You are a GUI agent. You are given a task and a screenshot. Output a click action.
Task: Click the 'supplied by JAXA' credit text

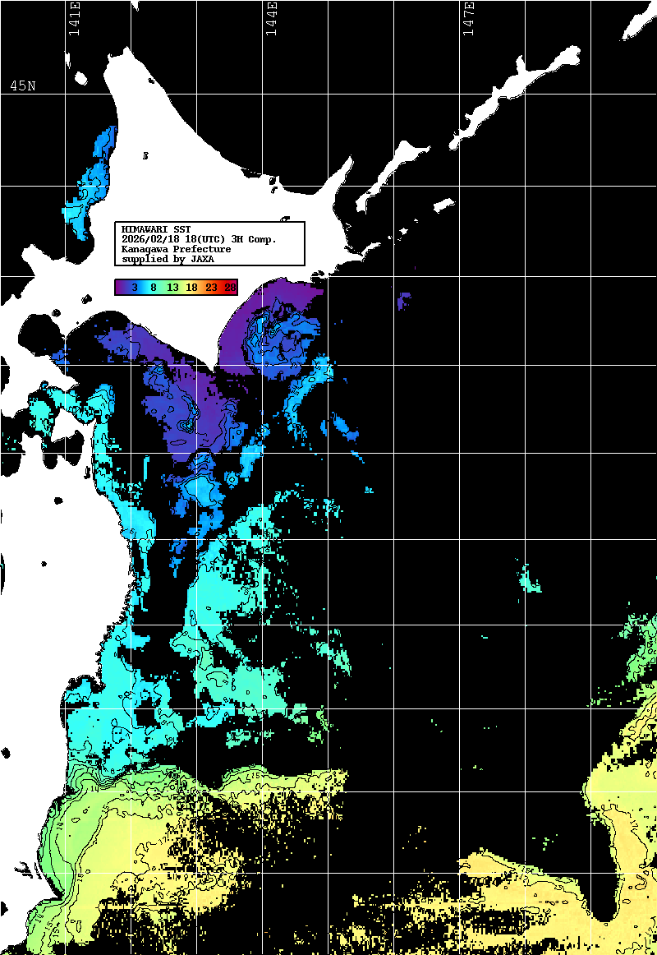168,259
